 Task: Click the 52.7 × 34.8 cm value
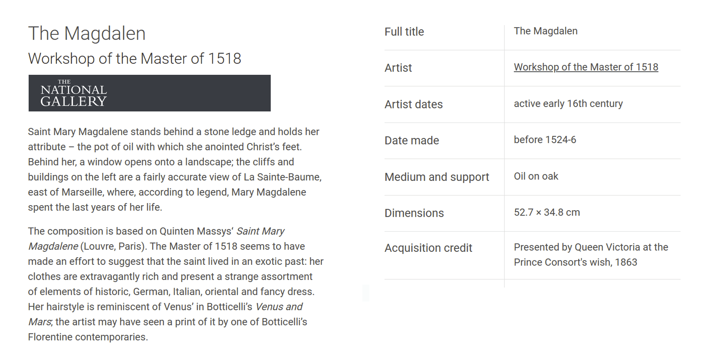coord(547,212)
